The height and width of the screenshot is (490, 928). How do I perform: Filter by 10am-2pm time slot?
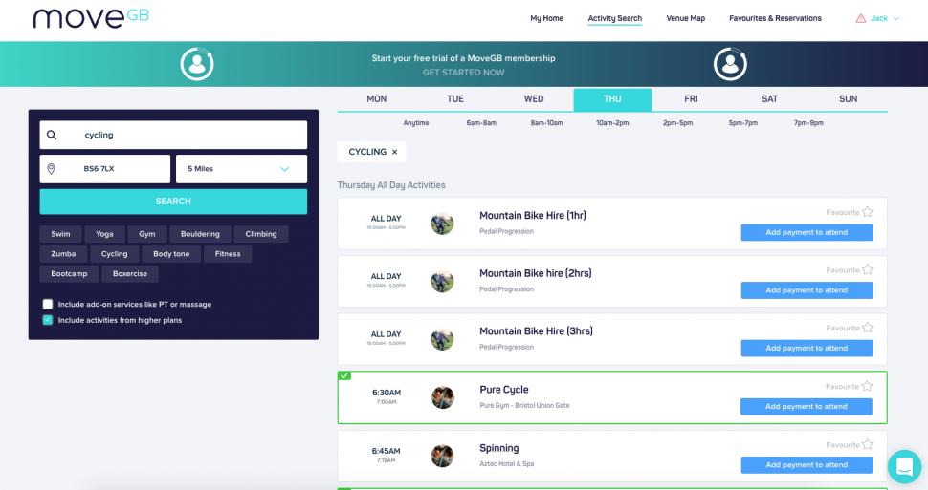coord(612,123)
